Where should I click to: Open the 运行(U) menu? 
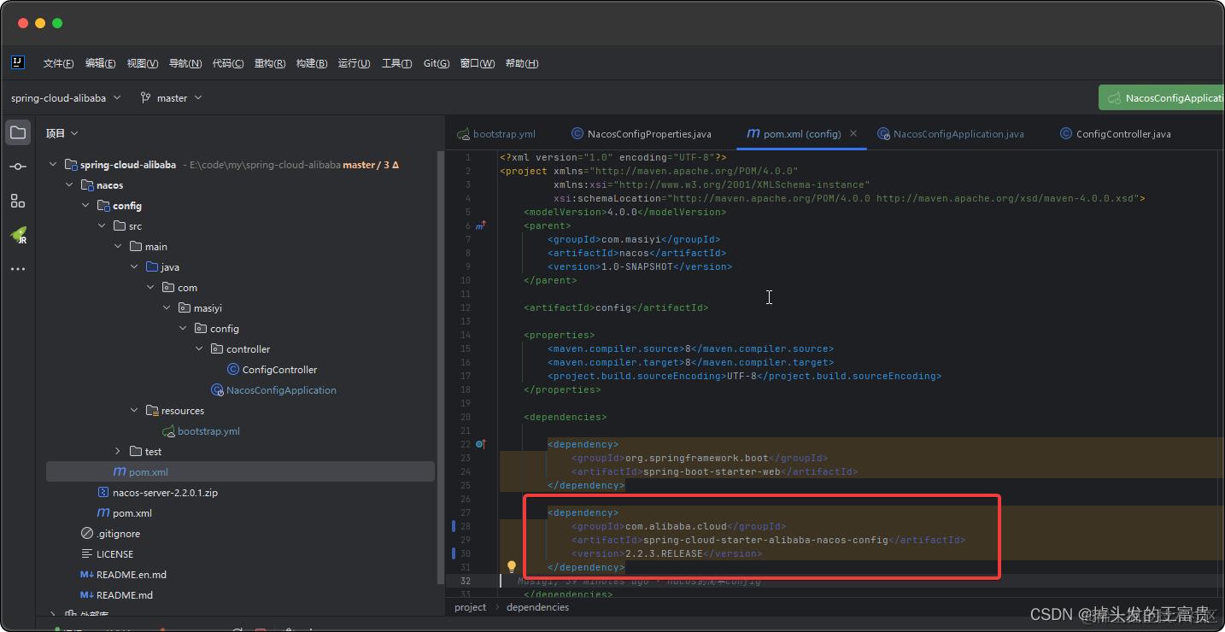(354, 63)
